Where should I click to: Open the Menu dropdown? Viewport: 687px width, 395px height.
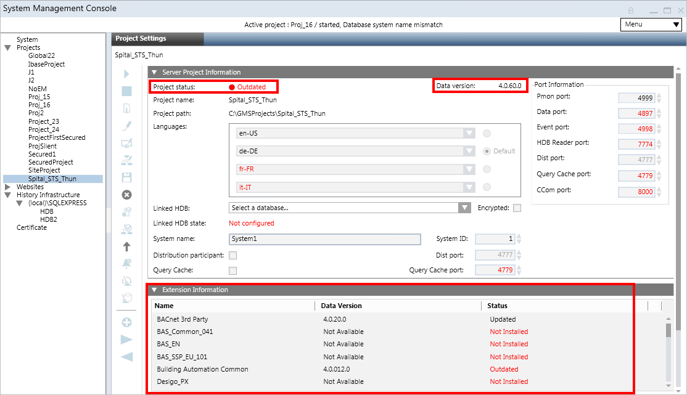(x=650, y=25)
